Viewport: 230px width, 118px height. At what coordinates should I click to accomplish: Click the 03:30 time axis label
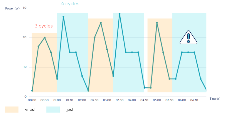(x=119, y=100)
